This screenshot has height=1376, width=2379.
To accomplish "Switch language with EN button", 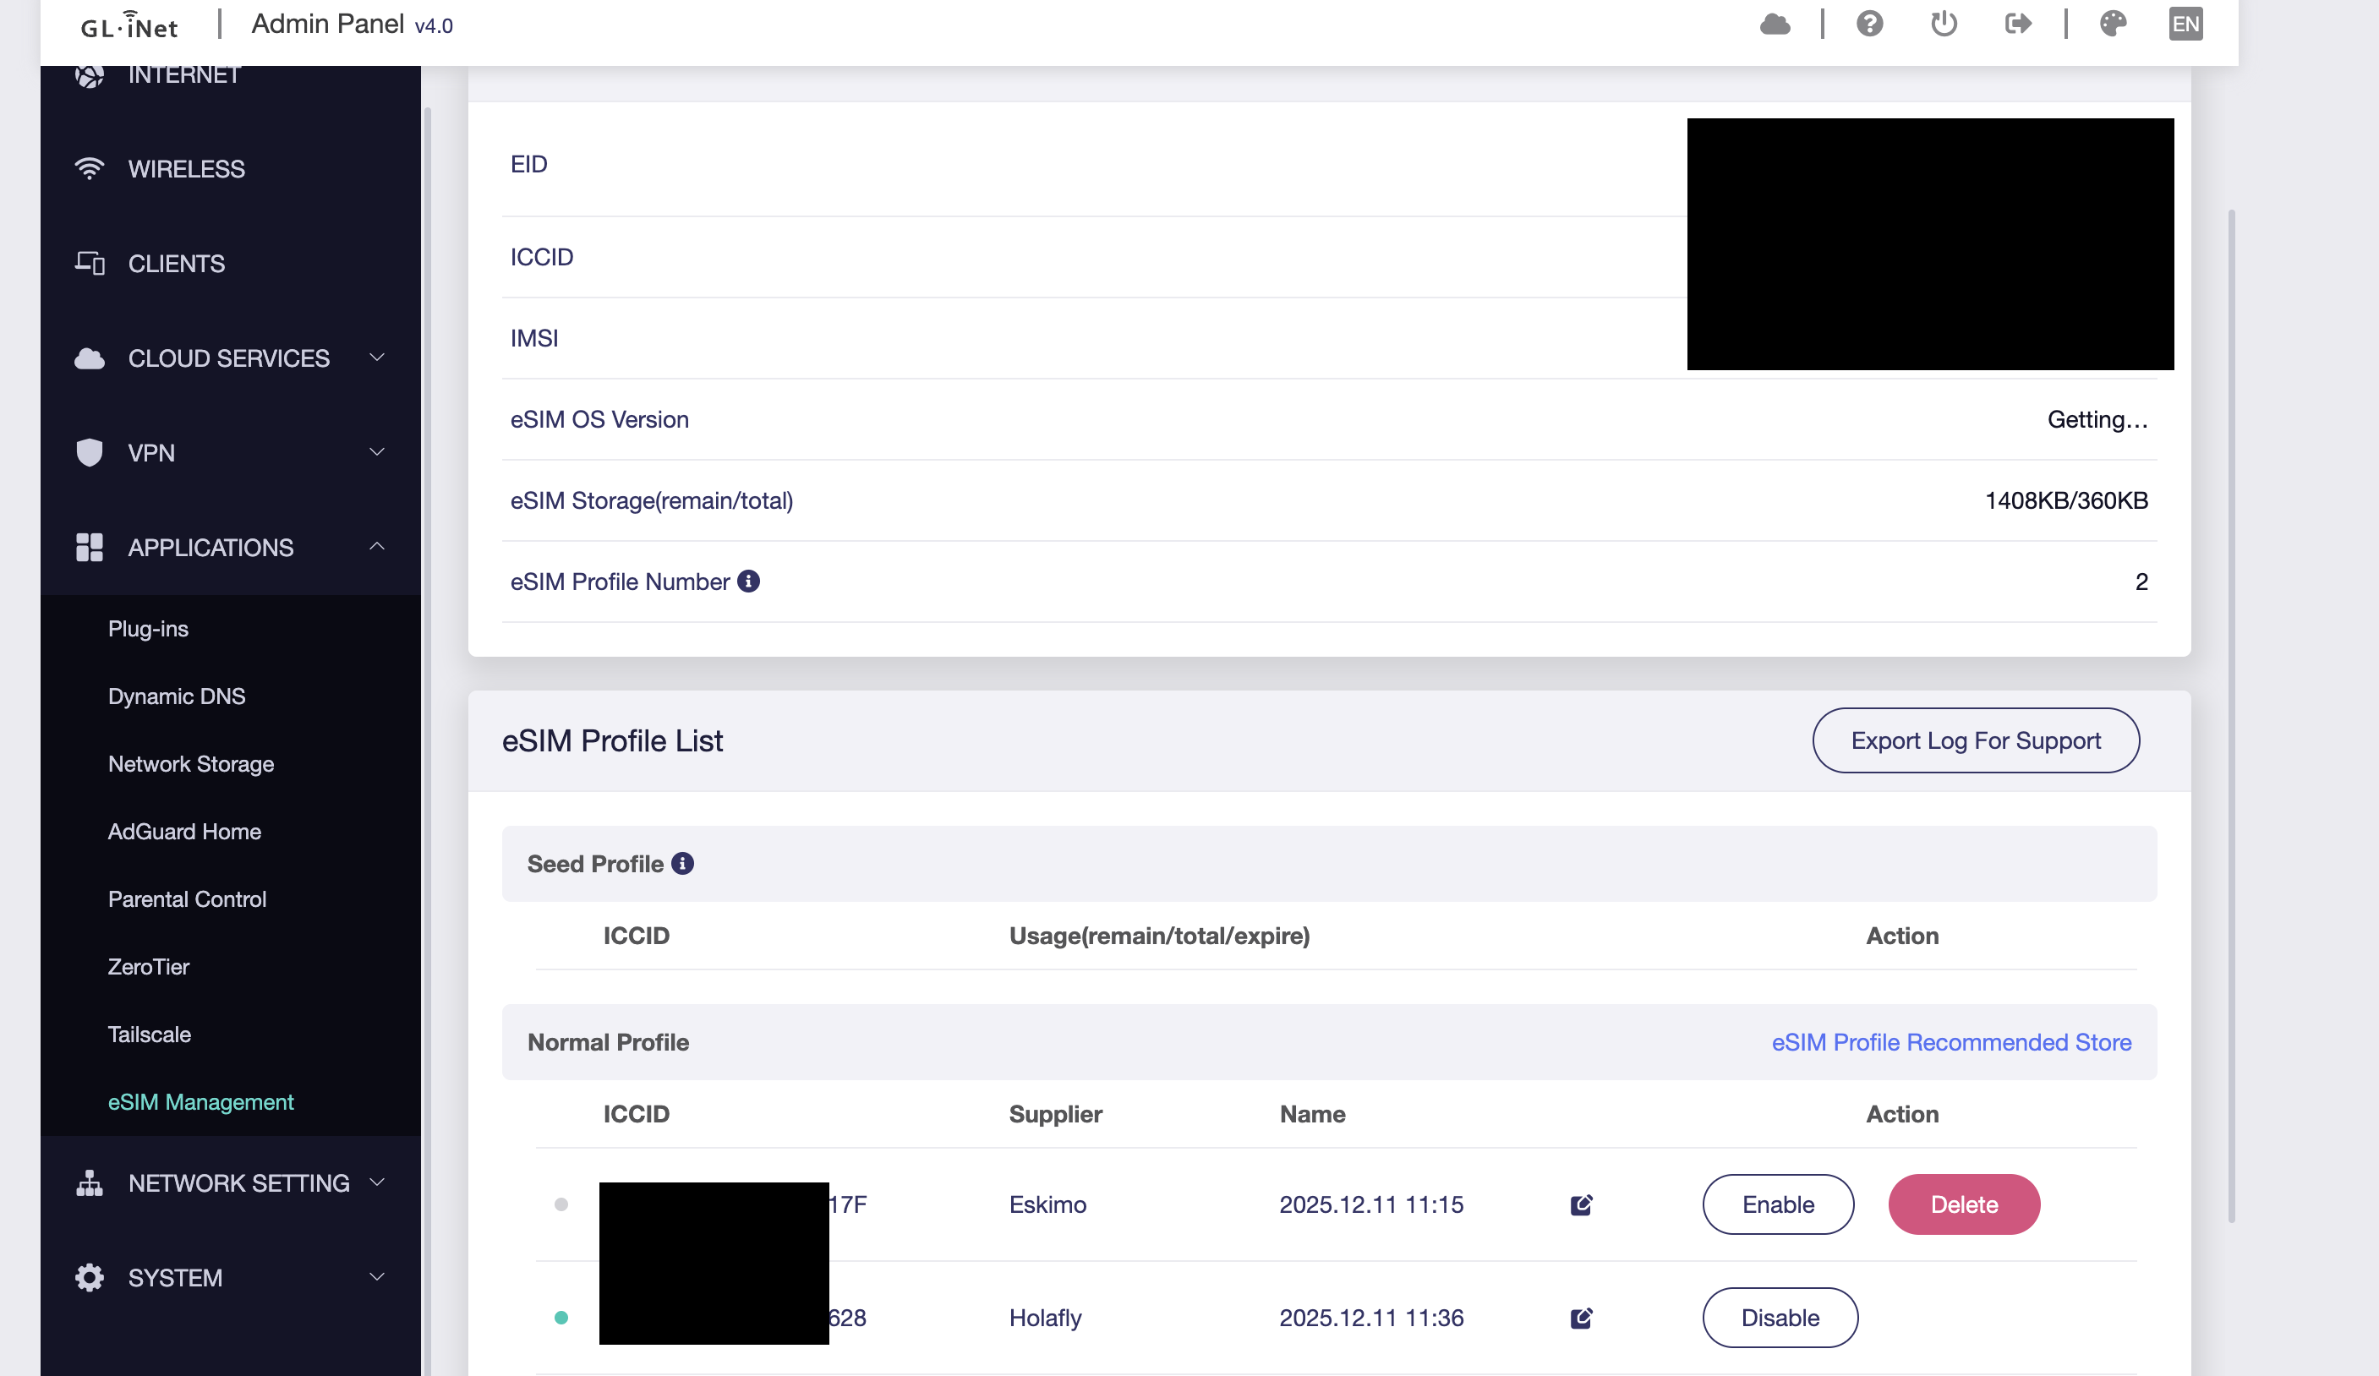I will (x=2185, y=24).
